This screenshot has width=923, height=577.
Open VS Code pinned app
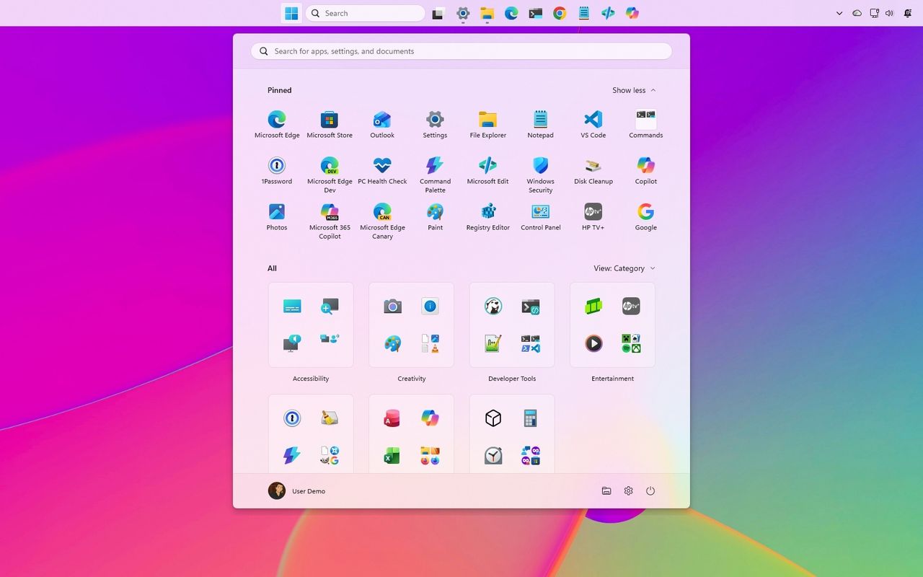593,124
